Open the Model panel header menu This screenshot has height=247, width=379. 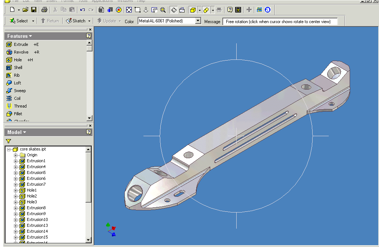pos(17,132)
